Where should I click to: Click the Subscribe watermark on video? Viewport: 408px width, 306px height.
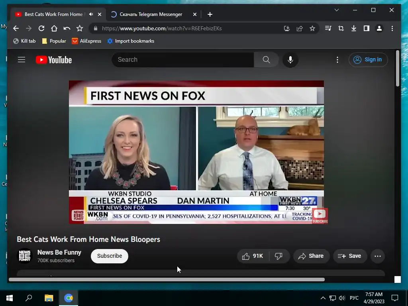320,216
